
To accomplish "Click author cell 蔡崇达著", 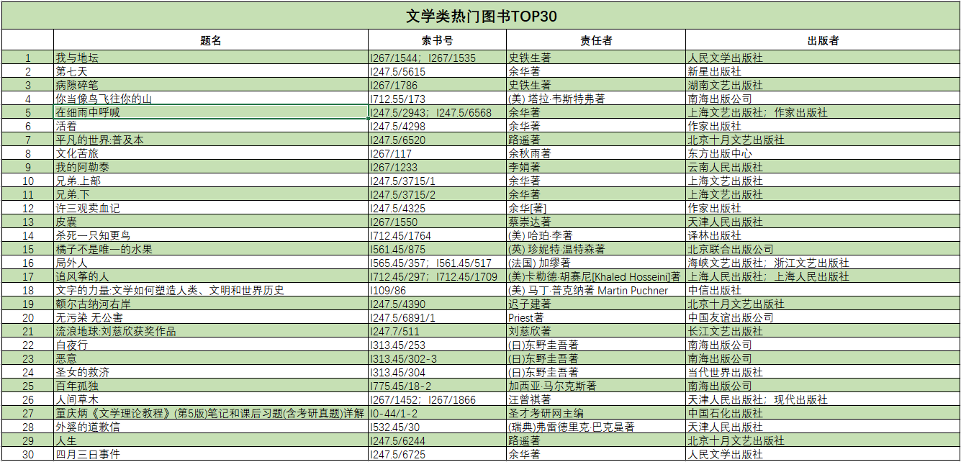I will click(x=596, y=222).
